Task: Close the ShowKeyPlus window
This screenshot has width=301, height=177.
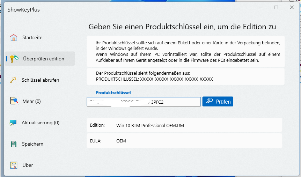Action: click(292, 7)
